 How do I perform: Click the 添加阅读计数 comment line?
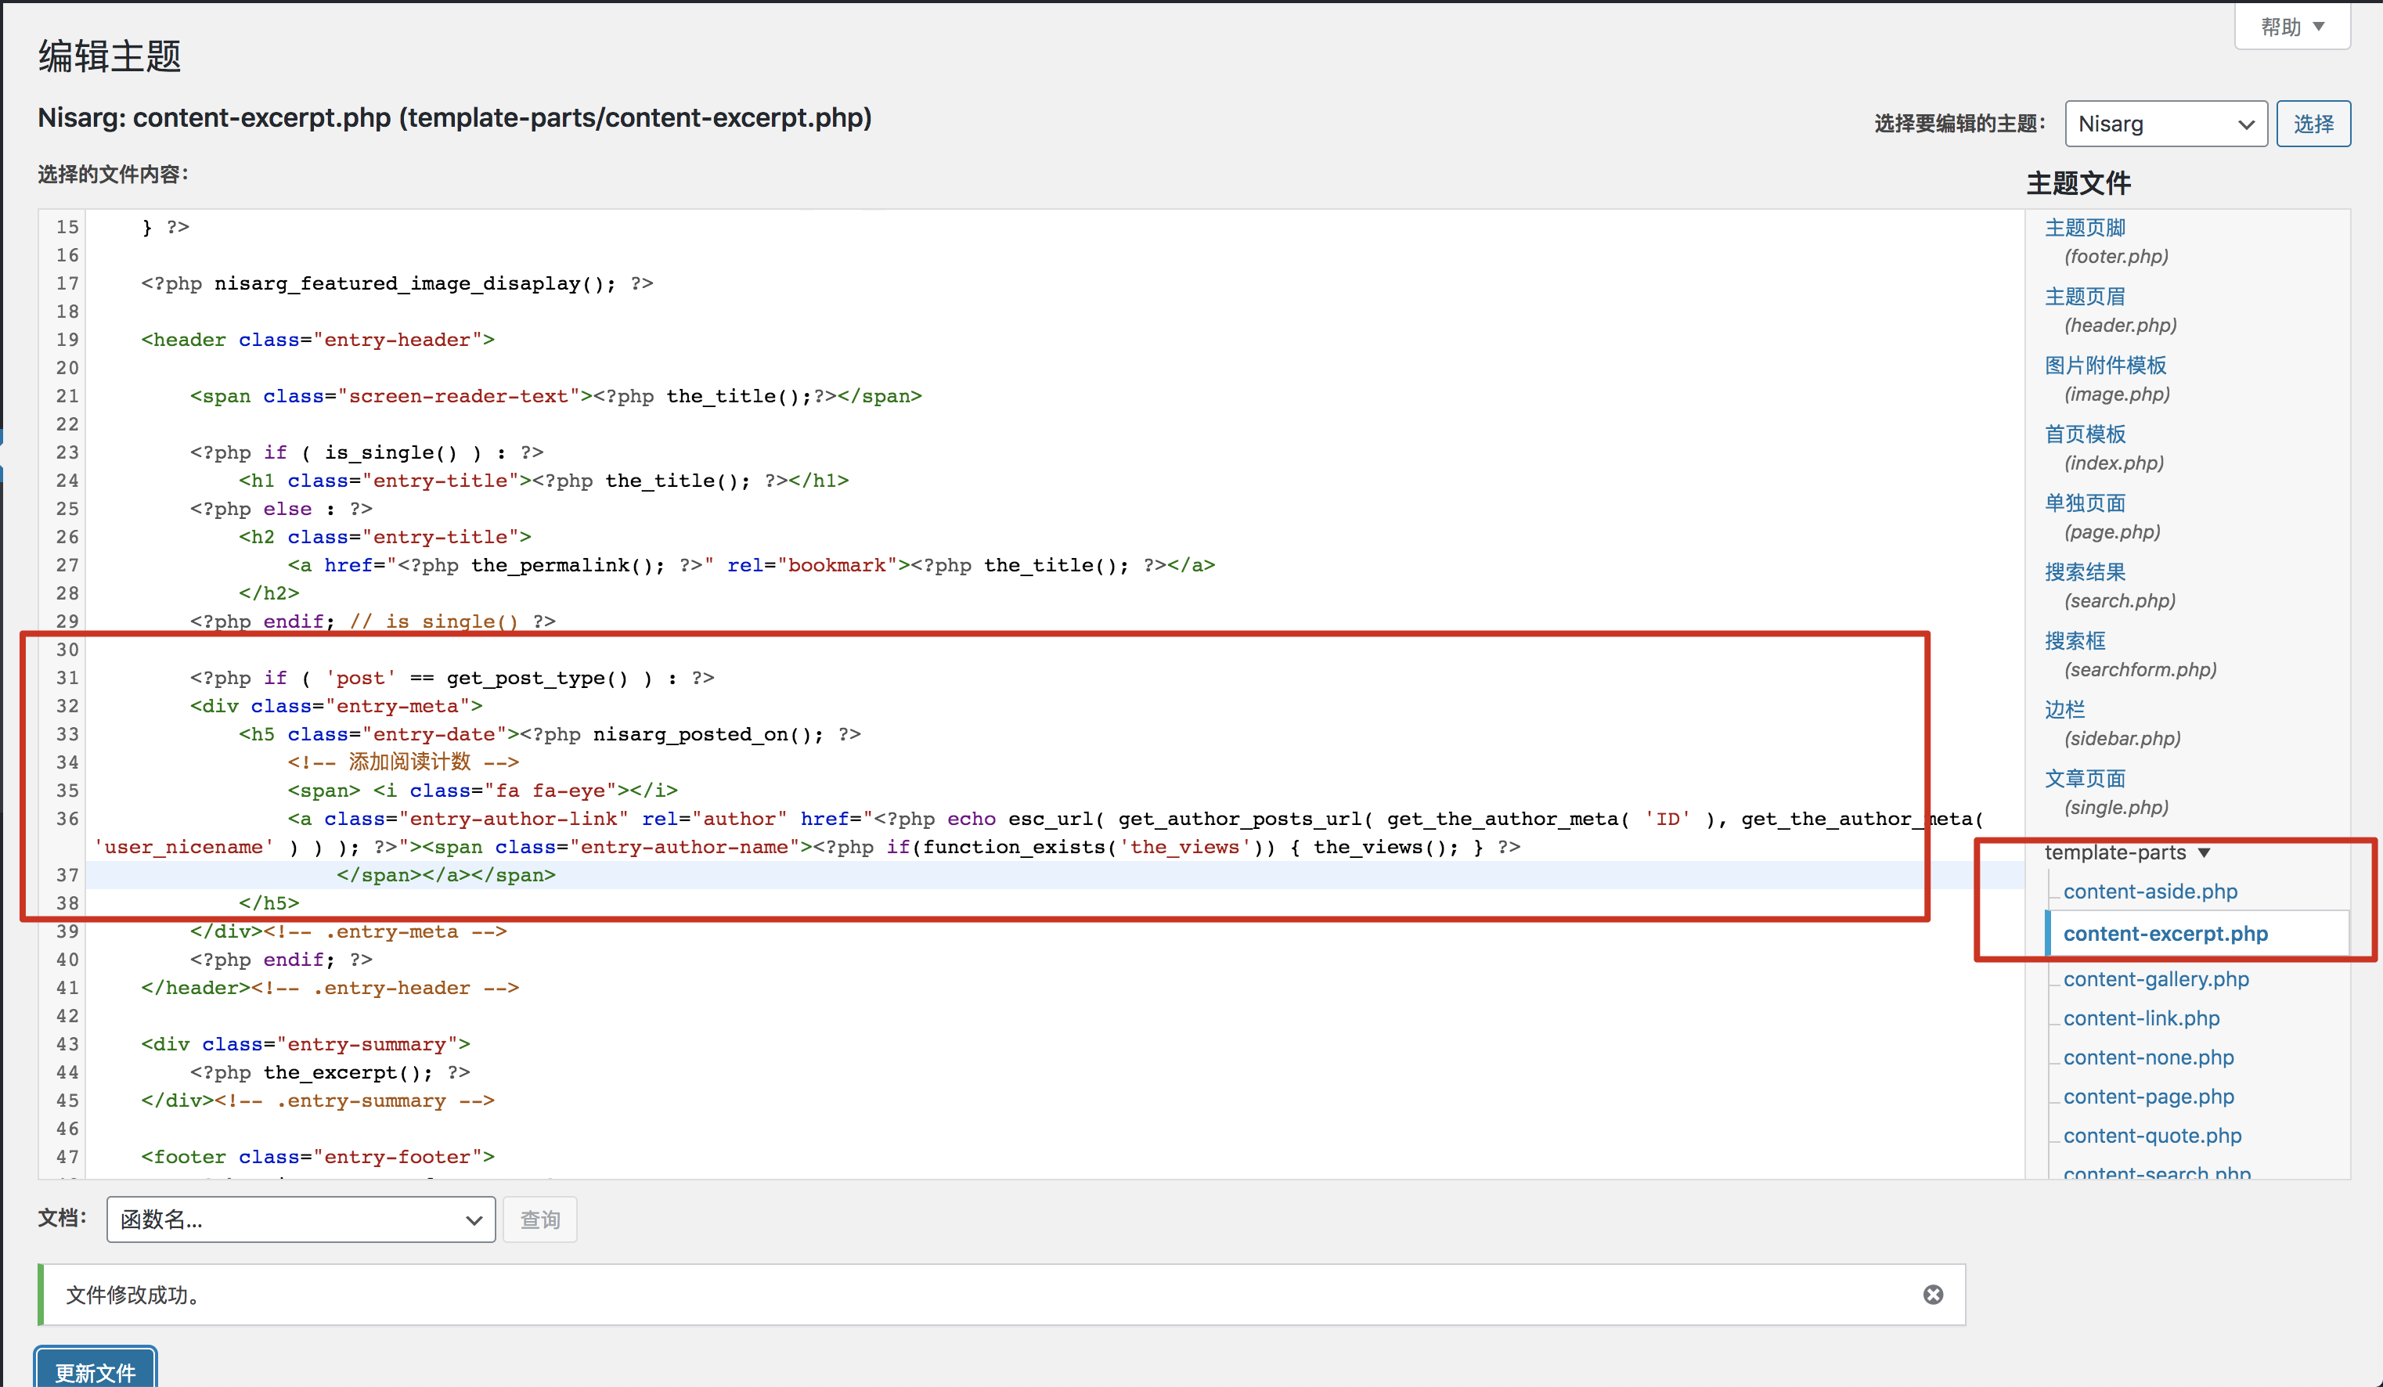tap(403, 763)
